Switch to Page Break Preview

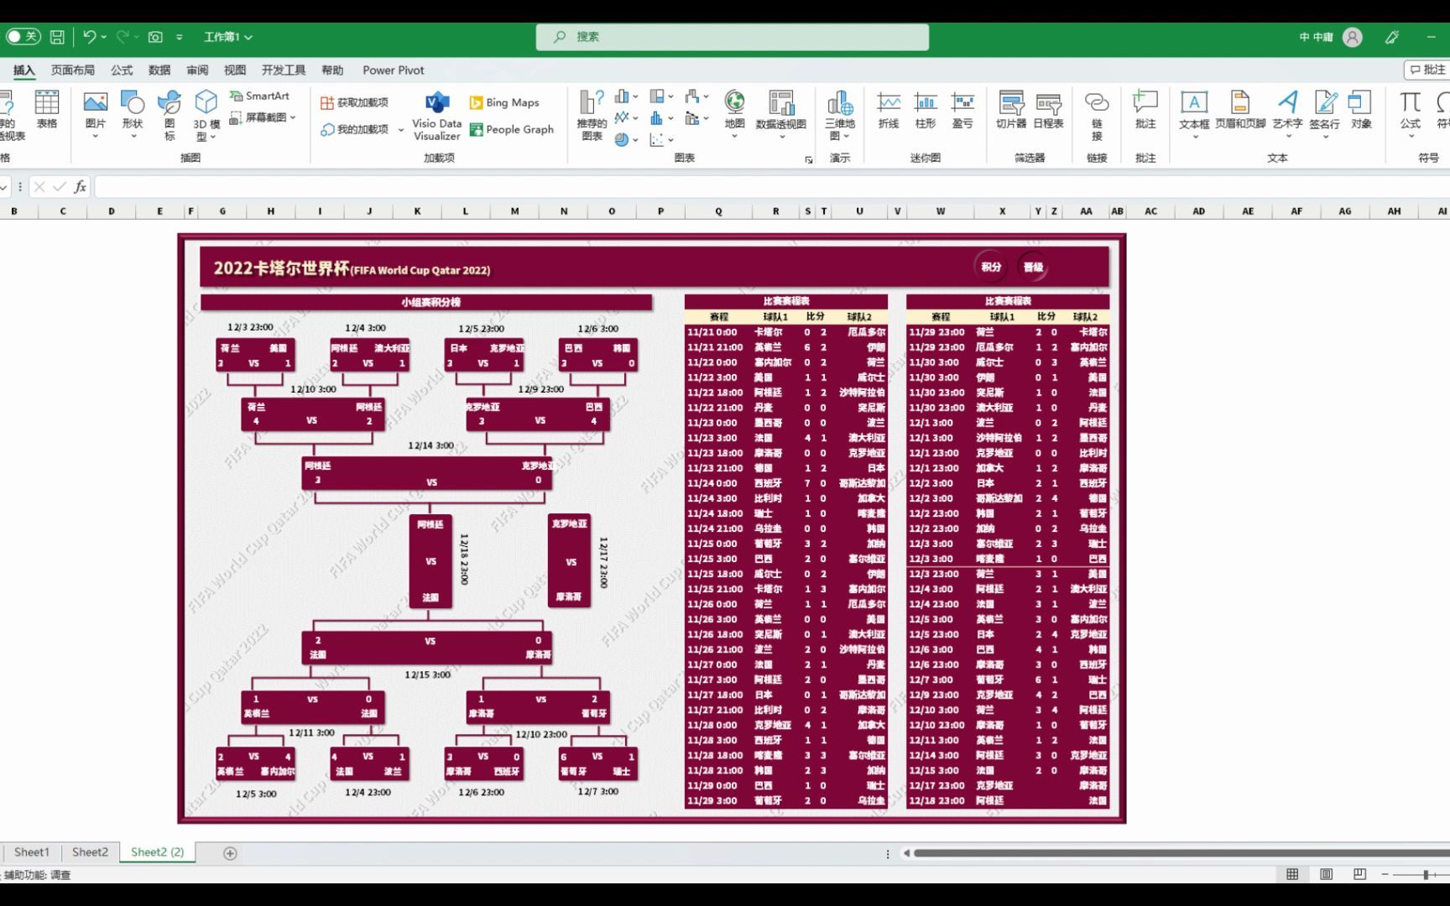click(1359, 874)
